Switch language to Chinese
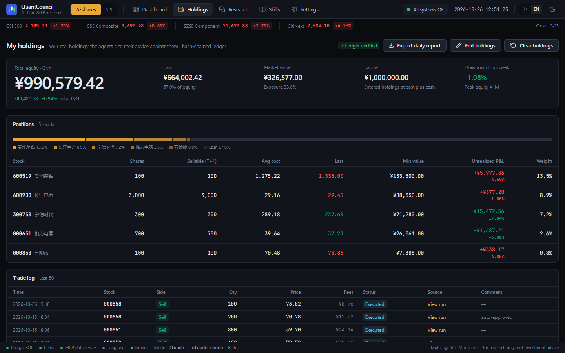The image size is (565, 353). [x=525, y=9]
